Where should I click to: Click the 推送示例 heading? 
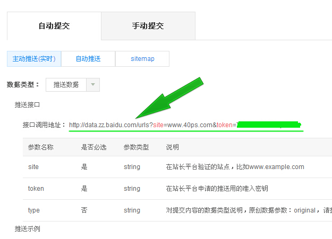click(27, 229)
